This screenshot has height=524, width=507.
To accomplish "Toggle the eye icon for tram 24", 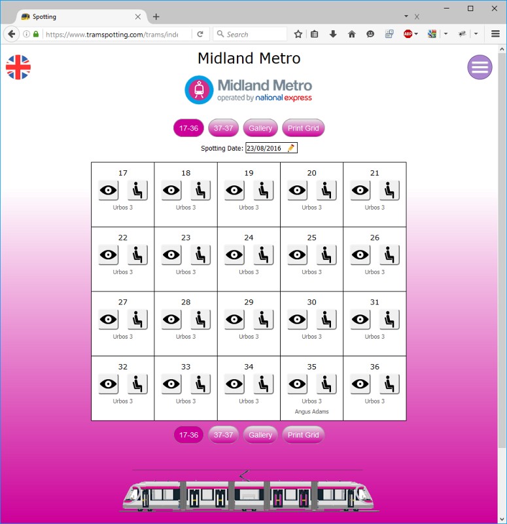I will 234,255.
